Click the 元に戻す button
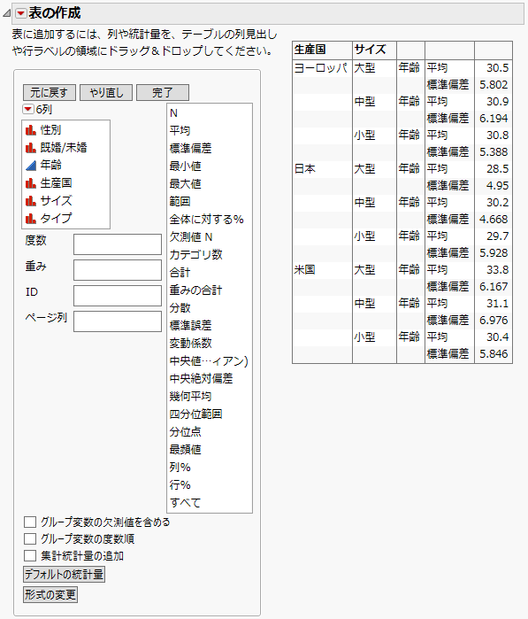 click(50, 93)
